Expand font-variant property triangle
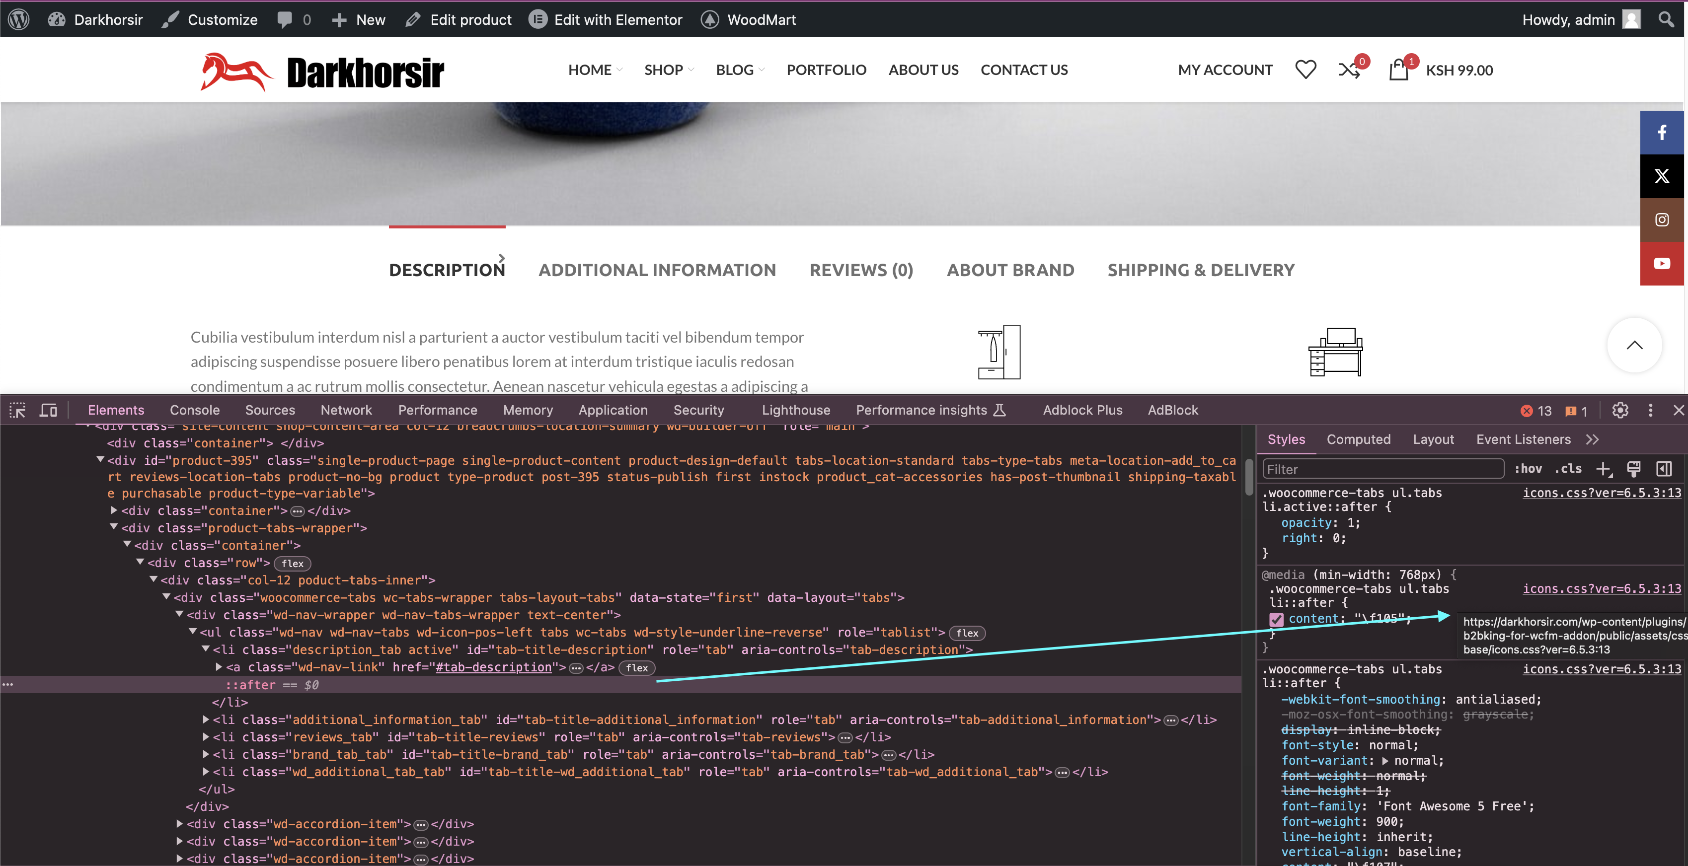The width and height of the screenshot is (1688, 866). 1385,761
